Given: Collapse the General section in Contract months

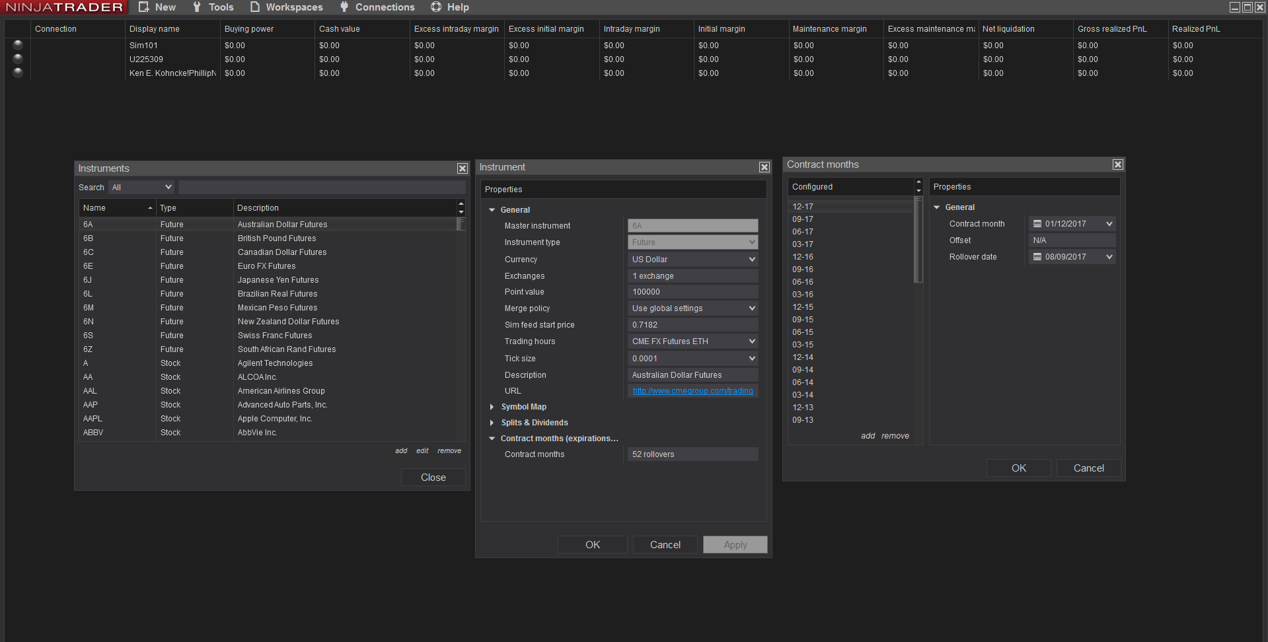Looking at the screenshot, I should click(x=937, y=207).
